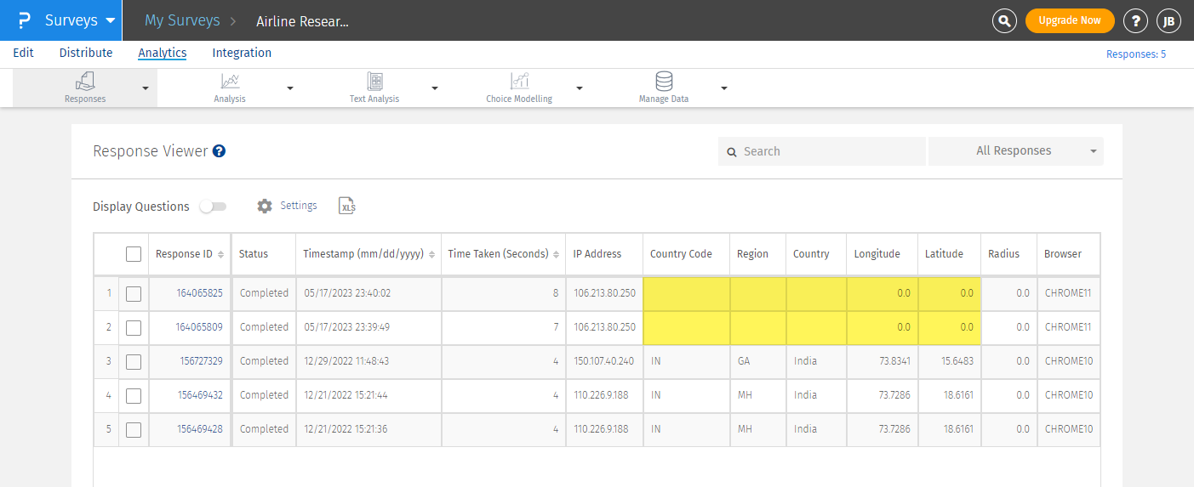Open the JB user profile avatar

[1168, 21]
